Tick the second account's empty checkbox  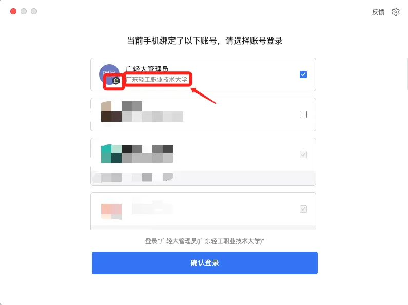tap(303, 115)
